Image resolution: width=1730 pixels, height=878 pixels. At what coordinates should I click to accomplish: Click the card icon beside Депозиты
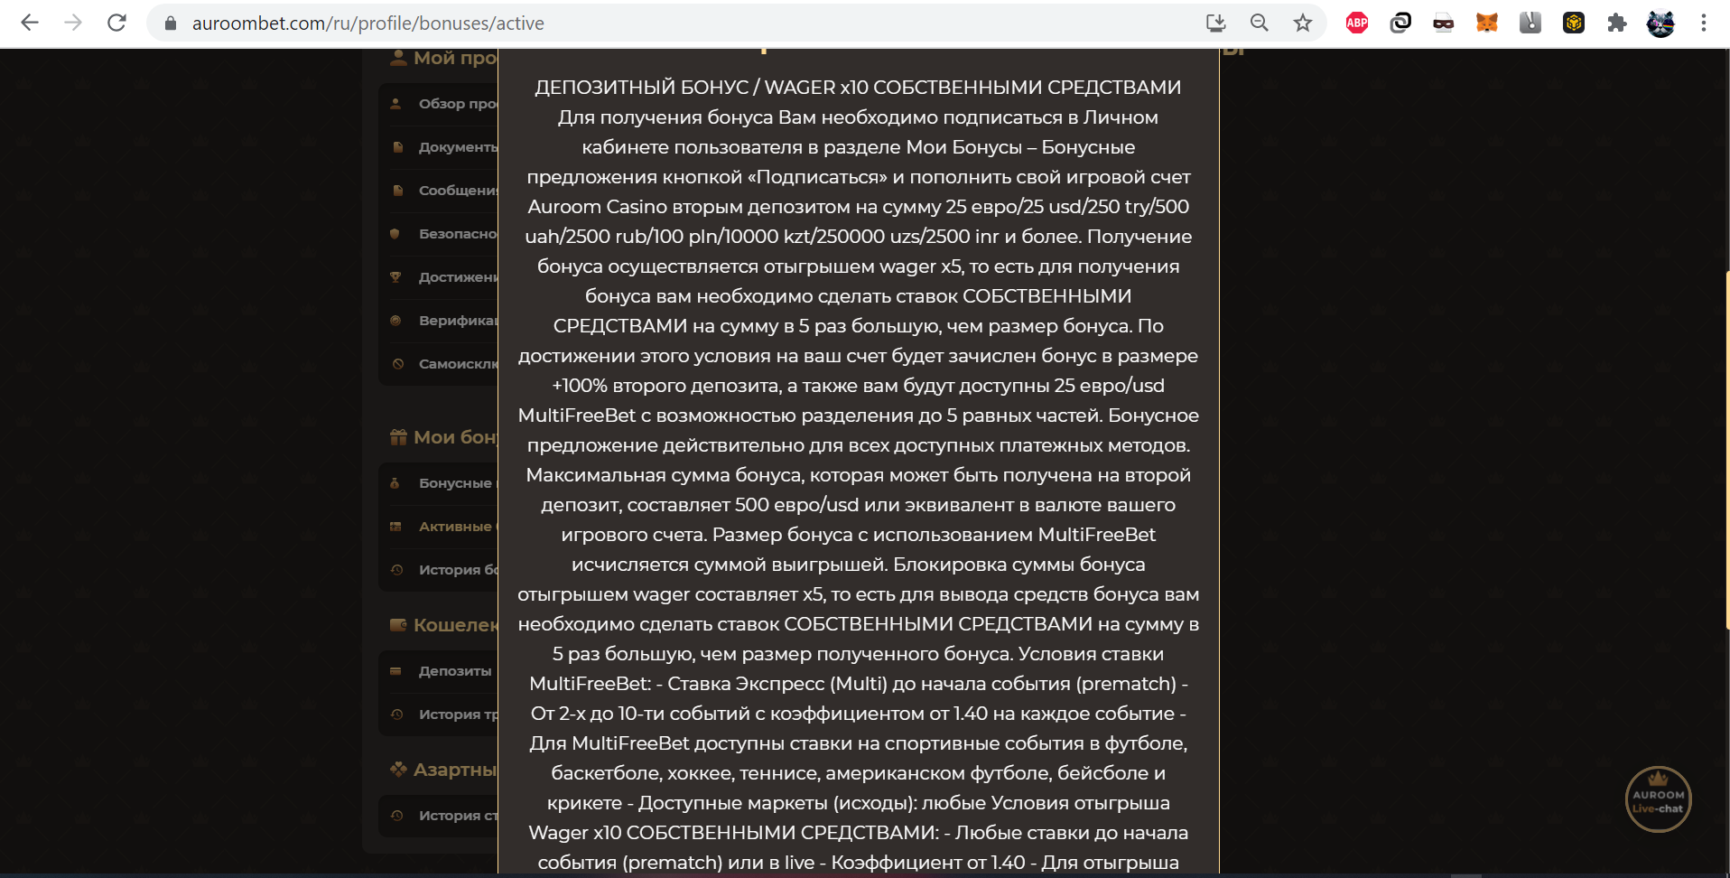[x=395, y=671]
